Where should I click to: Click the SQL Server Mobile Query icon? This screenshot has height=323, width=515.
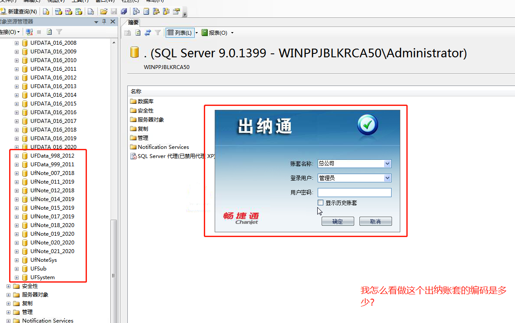pos(91,11)
